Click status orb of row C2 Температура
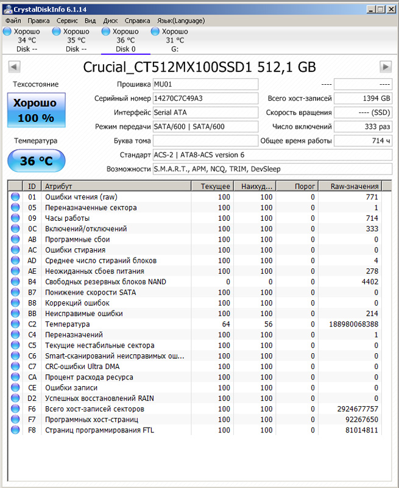This screenshot has width=399, height=488. pyautogui.click(x=15, y=324)
